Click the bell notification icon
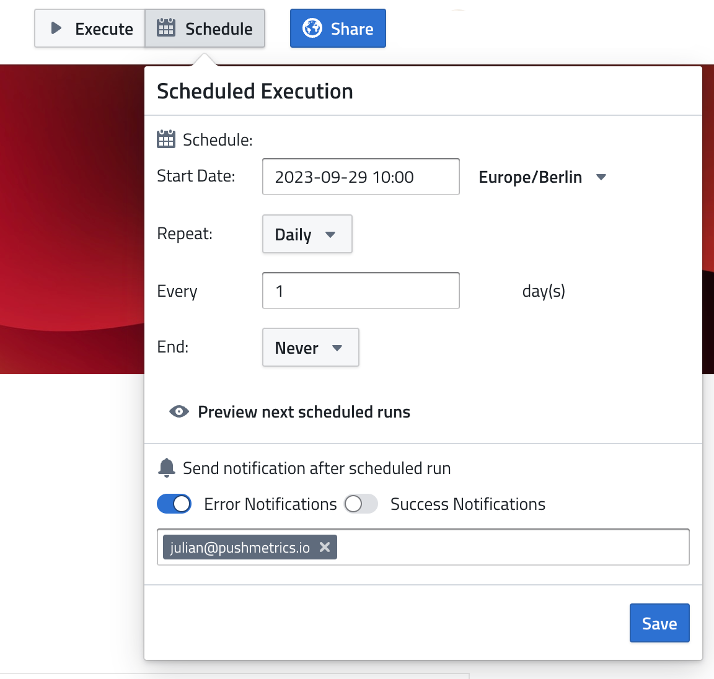The height and width of the screenshot is (679, 714). pyautogui.click(x=167, y=468)
